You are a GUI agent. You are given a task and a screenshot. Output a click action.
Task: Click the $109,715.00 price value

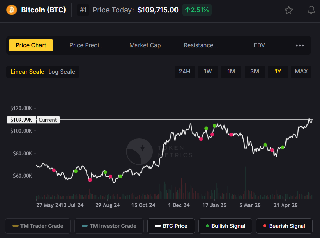point(158,10)
